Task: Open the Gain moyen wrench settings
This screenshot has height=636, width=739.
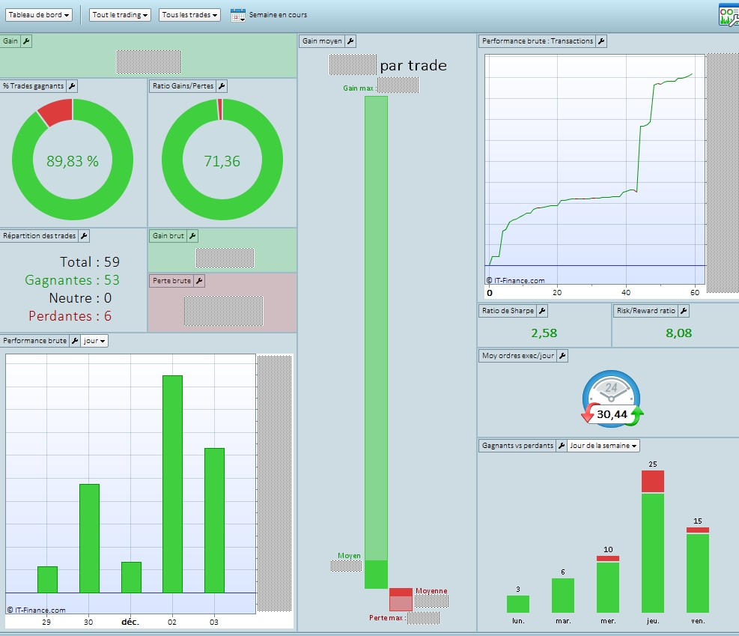Action: (350, 41)
